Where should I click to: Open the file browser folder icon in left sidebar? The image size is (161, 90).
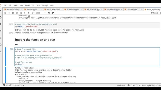(1, 10)
